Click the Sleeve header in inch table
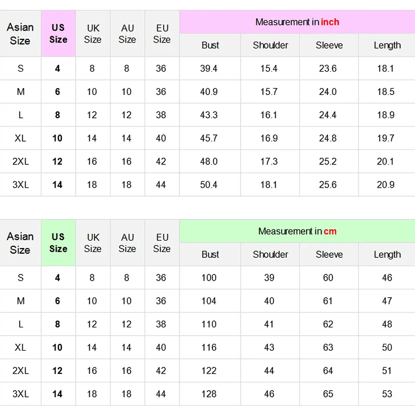Screen dimensions: 415x415 (329, 45)
